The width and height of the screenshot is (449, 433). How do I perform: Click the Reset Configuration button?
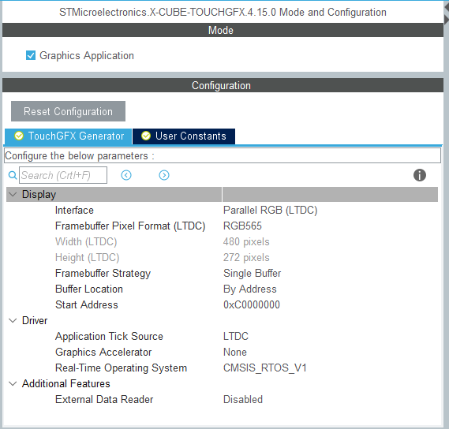[x=68, y=111]
